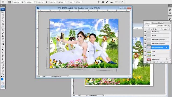172x97 pixels.
Task: Click the delete layer trash button
Action: point(168,62)
